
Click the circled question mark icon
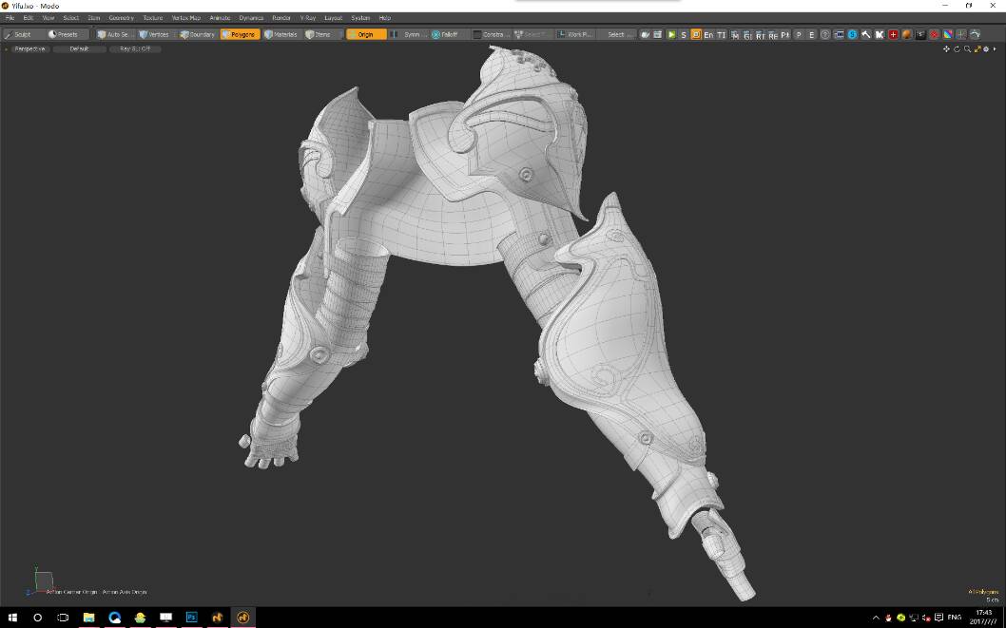coord(825,34)
